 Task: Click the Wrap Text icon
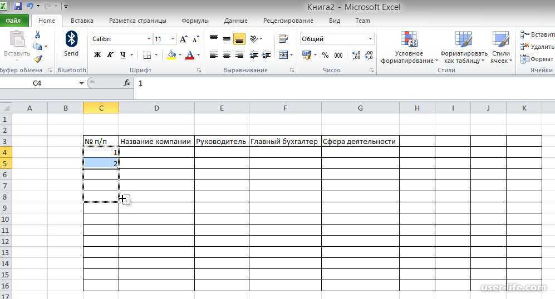(x=283, y=38)
